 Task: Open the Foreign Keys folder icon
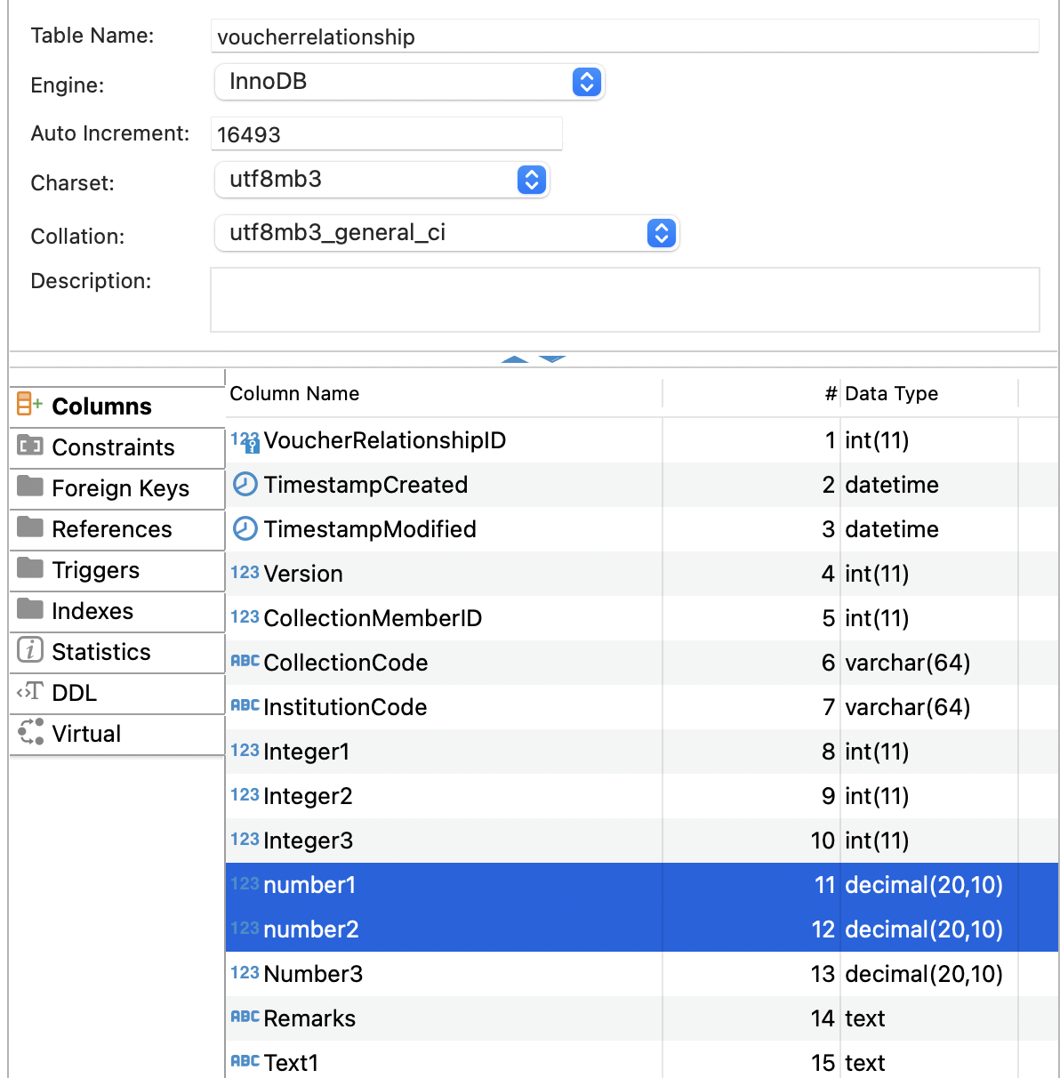[x=29, y=488]
